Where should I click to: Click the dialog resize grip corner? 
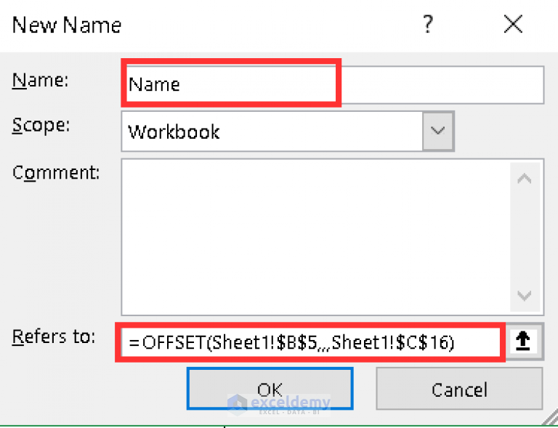pos(550,419)
